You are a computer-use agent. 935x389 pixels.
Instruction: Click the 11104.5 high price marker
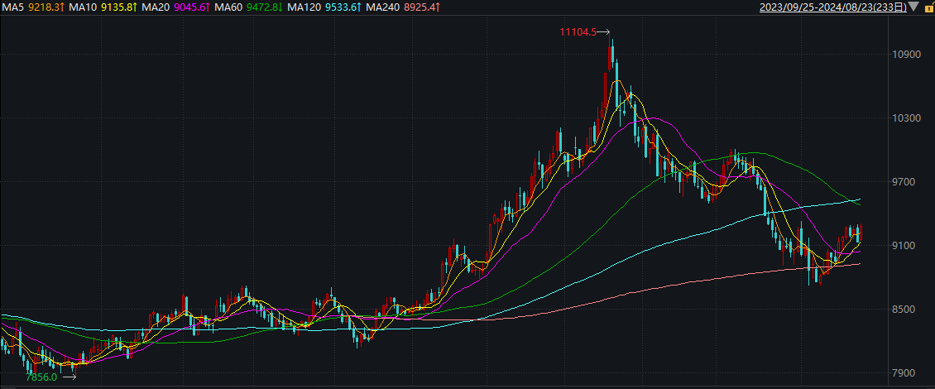578,32
